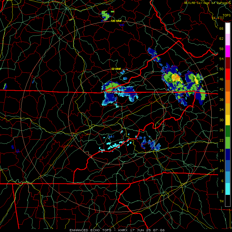Click the 100 NMI range ring label

pos(116,21)
